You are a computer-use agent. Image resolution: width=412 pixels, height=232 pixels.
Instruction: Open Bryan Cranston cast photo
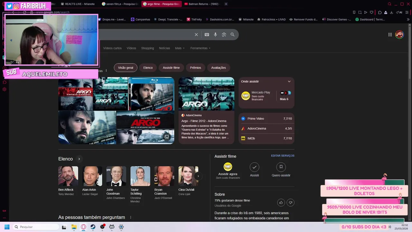tap(164, 176)
